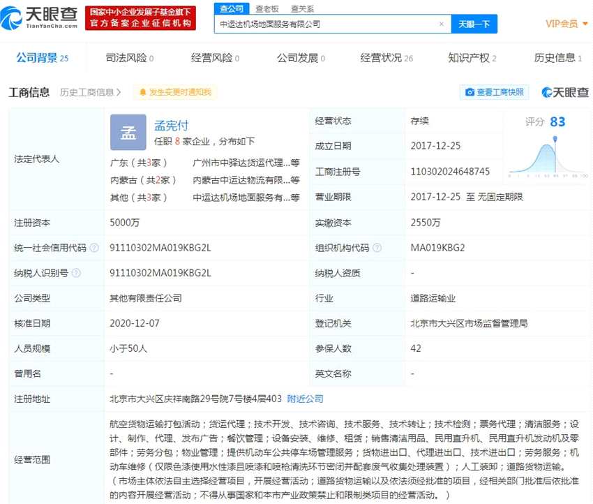Select credit code 91110302MA019KBG2L in 统一社会信用代码 row
The height and width of the screenshot is (504, 593).
[x=160, y=248]
